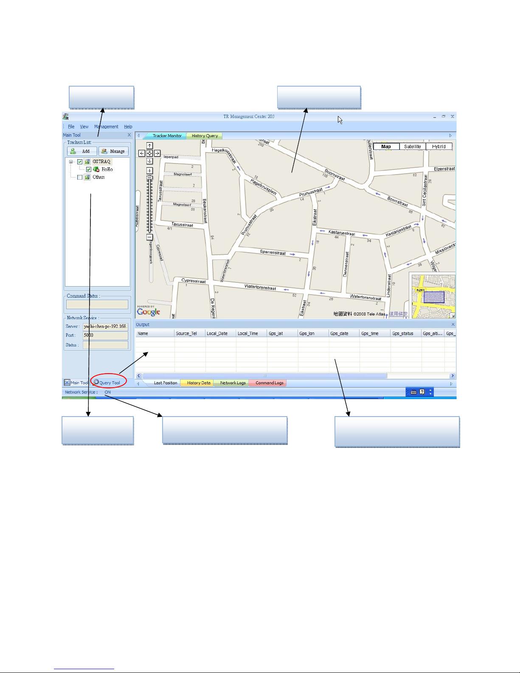520x673 pixels.
Task: Switch map to Hybrid view
Action: click(439, 146)
